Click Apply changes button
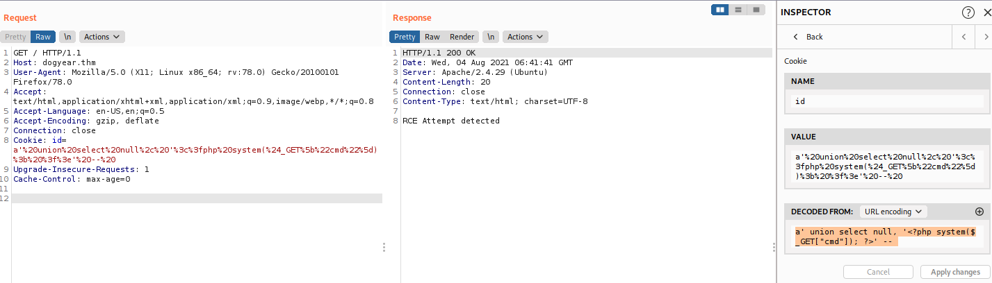This screenshot has width=992, height=283. (x=955, y=272)
